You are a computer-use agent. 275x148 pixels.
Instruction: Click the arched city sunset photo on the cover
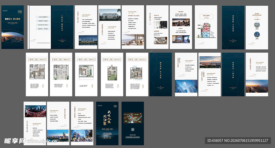[x=12, y=37]
